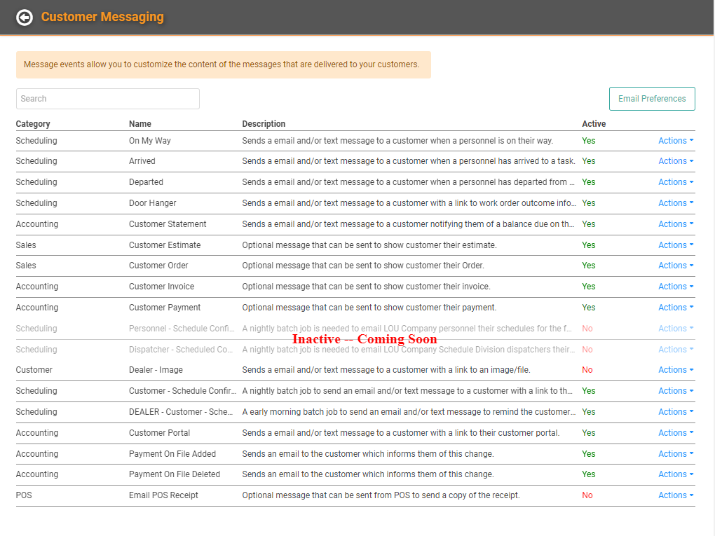
Task: Click the POS category cell
Action: click(x=24, y=495)
